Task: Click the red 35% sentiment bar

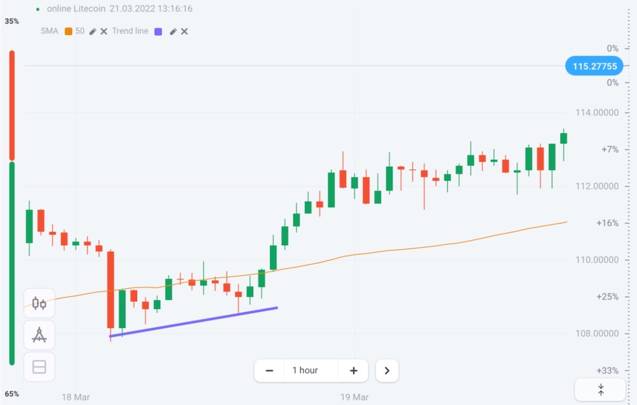Action: coord(11,105)
